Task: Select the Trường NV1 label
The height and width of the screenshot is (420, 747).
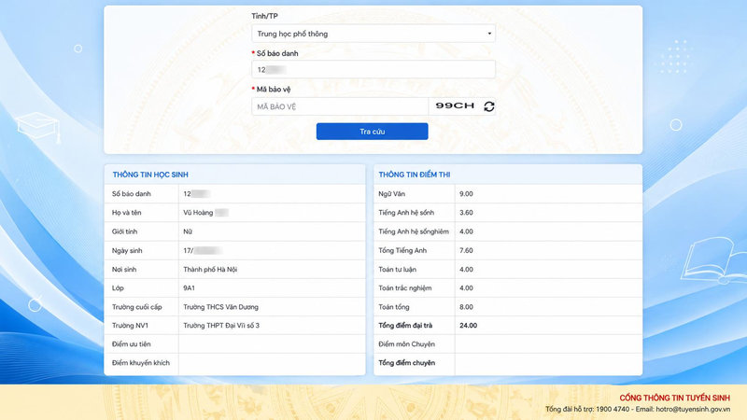Action: 130,325
